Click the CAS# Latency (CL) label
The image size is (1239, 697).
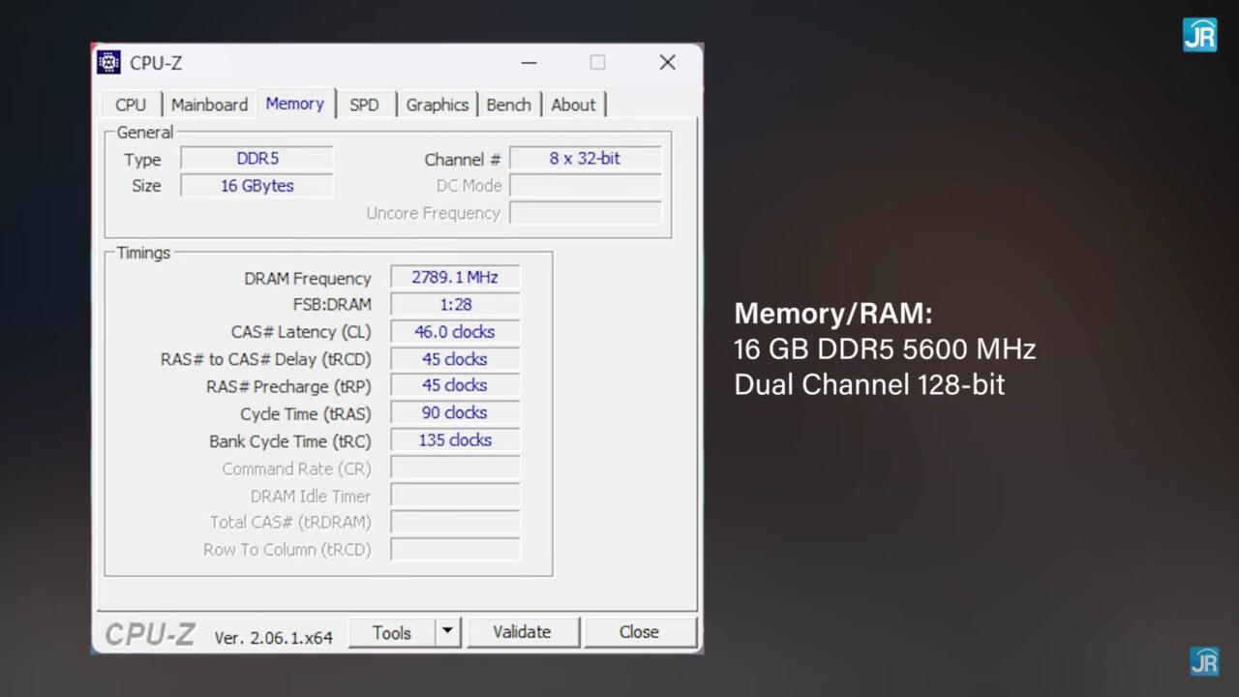(301, 332)
